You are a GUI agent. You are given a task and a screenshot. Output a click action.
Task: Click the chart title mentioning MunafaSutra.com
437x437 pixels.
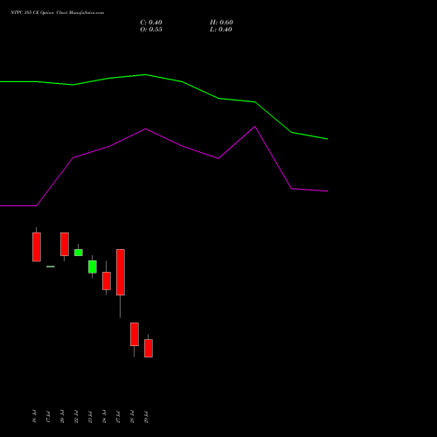(57, 13)
